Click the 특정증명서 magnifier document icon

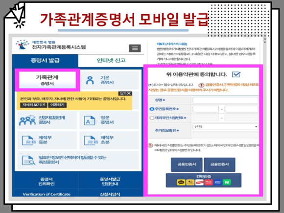pos(28,160)
